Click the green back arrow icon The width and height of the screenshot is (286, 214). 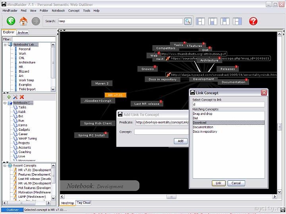coord(11,21)
